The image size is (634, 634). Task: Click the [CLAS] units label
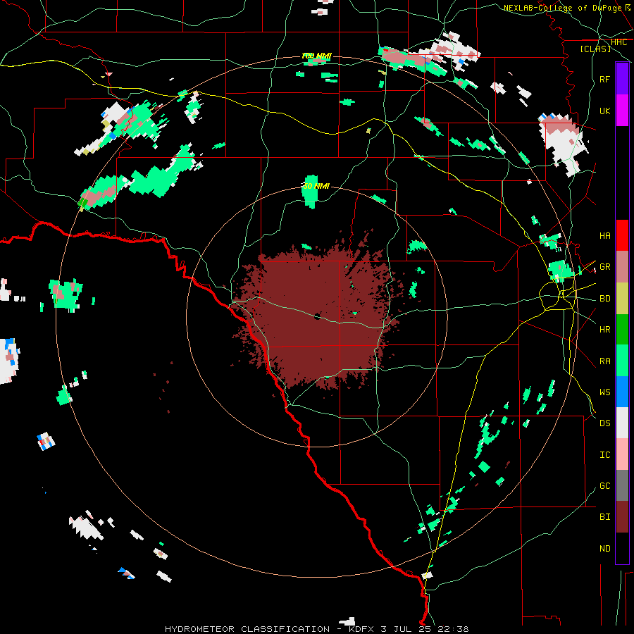point(595,49)
